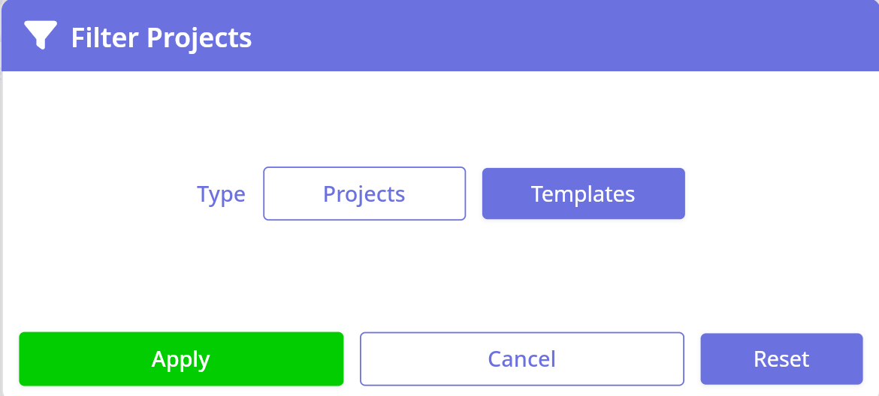Screen dimensions: 879x396
Task: Cancel the filter dialog
Action: click(x=522, y=359)
